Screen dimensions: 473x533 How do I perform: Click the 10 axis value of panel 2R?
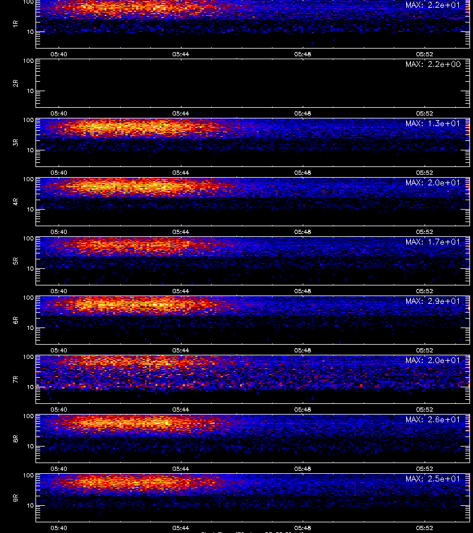pyautogui.click(x=30, y=91)
